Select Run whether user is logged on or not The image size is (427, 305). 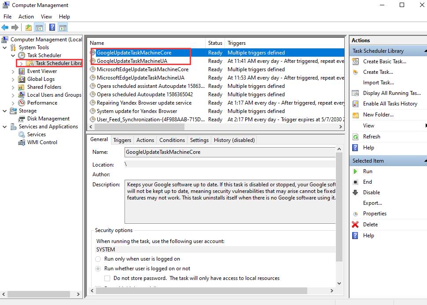click(x=98, y=269)
